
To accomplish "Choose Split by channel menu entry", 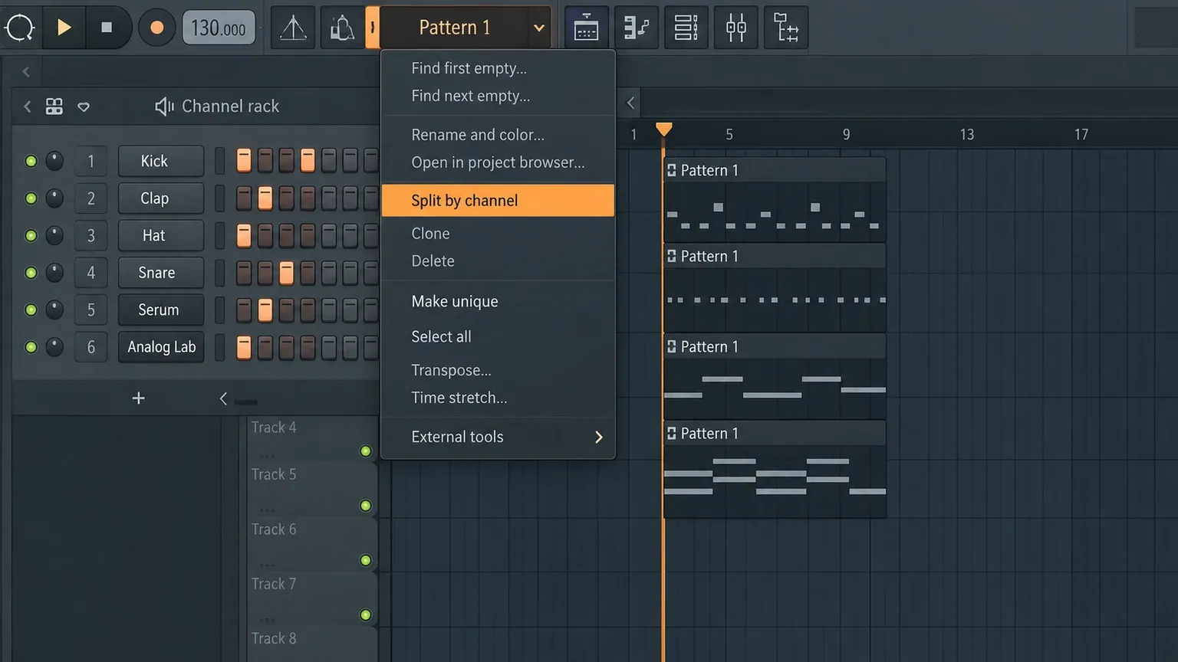I will click(498, 200).
